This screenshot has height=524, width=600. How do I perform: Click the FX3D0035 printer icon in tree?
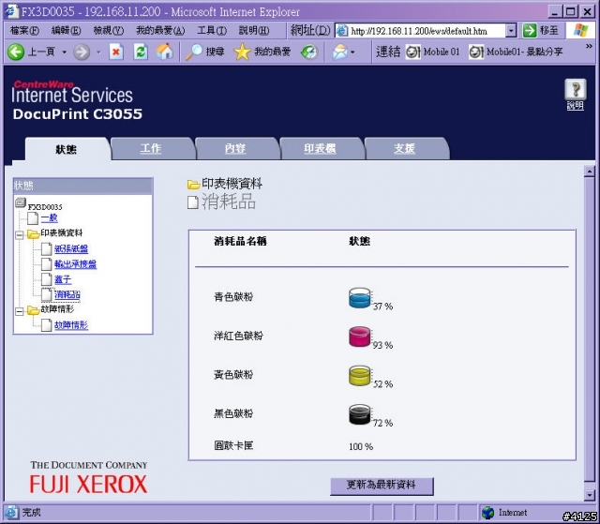click(x=21, y=202)
